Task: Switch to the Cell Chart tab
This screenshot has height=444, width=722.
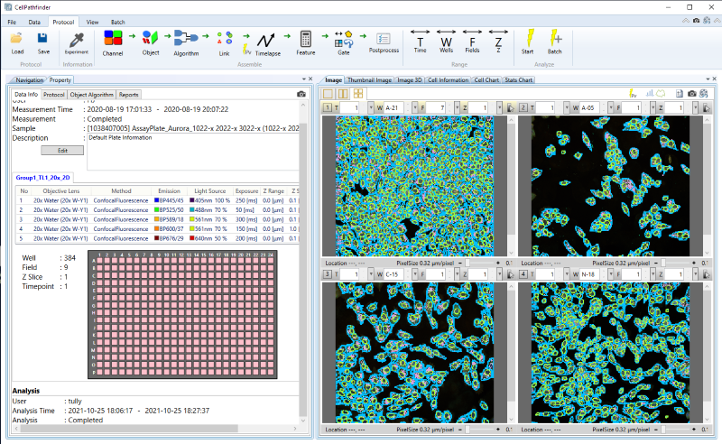Action: point(486,80)
